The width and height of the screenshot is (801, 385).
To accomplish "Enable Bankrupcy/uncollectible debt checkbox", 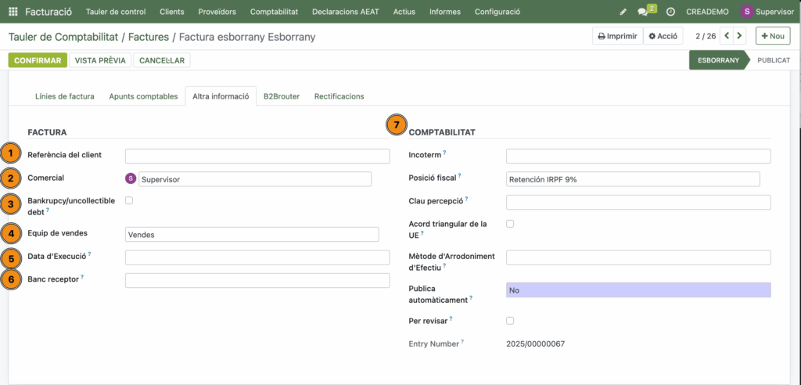I will pos(129,201).
